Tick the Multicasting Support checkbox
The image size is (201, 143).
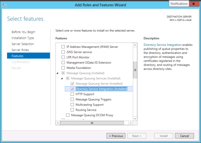point(72,105)
